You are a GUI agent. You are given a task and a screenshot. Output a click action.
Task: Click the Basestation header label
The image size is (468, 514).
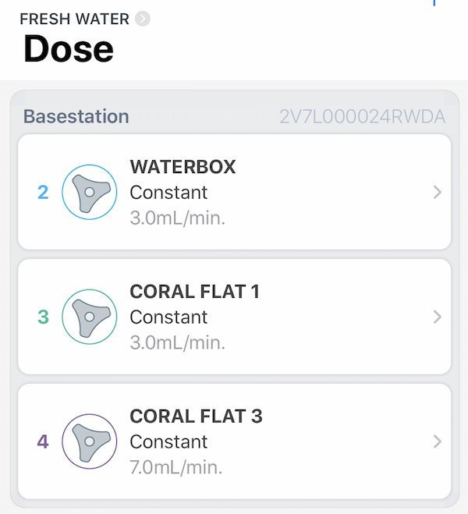pos(76,116)
